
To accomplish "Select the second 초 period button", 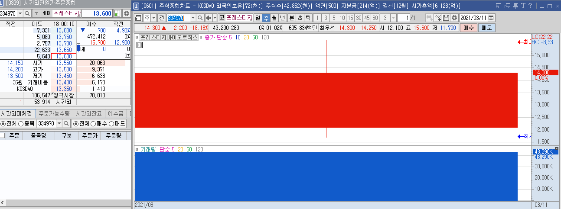I will coord(300,18).
